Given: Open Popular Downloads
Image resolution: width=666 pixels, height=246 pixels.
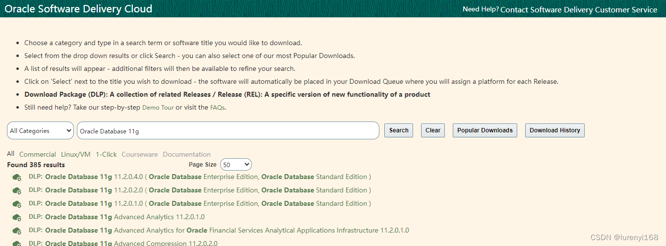Looking at the screenshot, I should click(x=485, y=130).
